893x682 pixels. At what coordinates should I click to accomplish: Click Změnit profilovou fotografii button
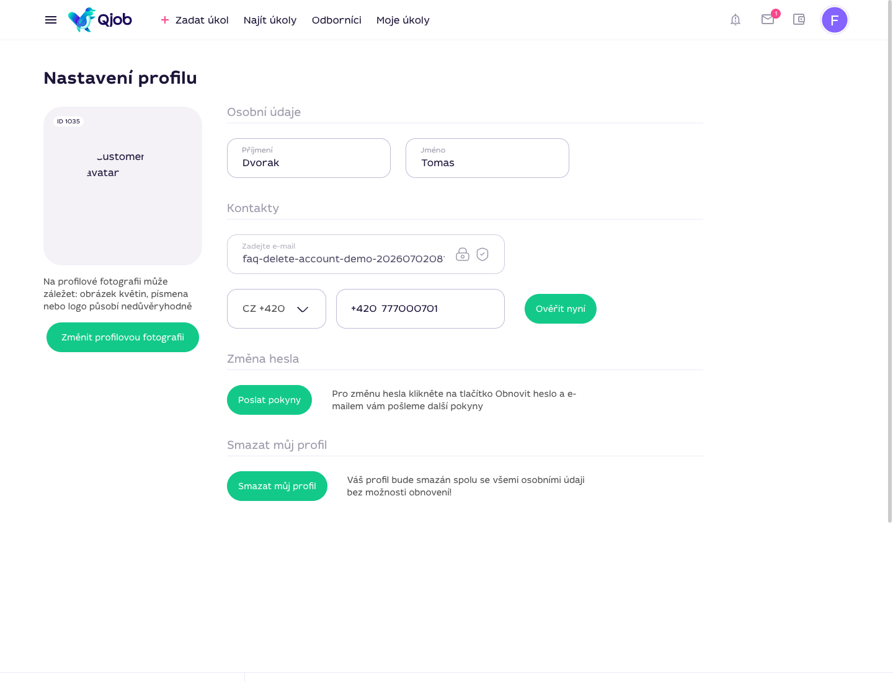pos(123,337)
